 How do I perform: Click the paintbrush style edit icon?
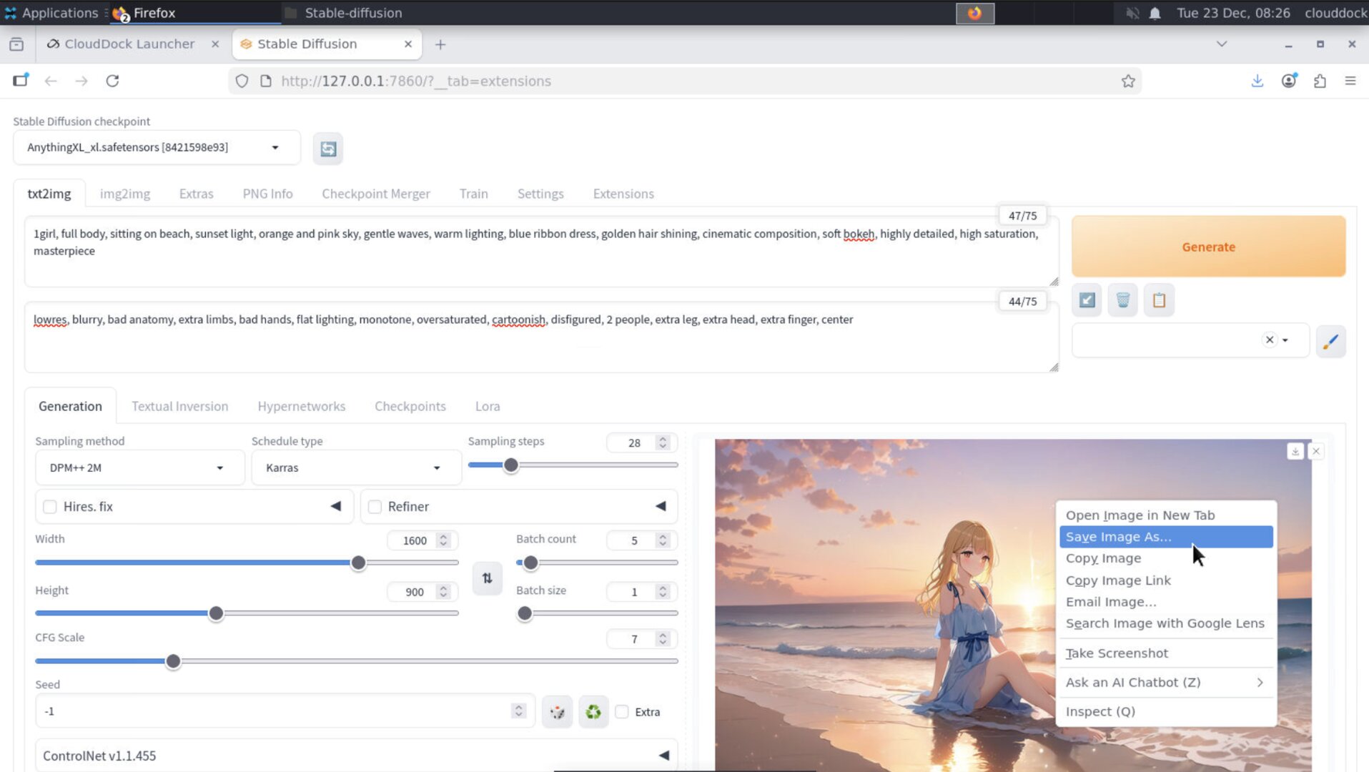pos(1330,341)
